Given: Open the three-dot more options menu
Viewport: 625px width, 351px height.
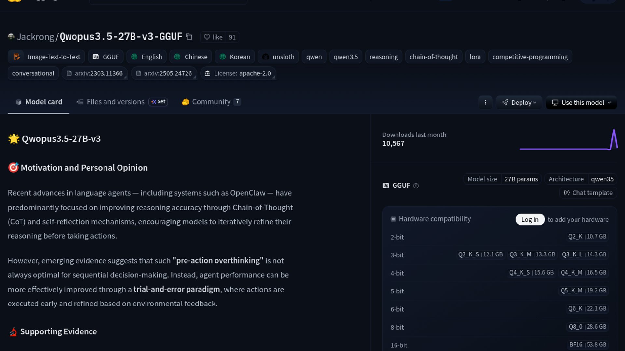Looking at the screenshot, I should [x=485, y=102].
